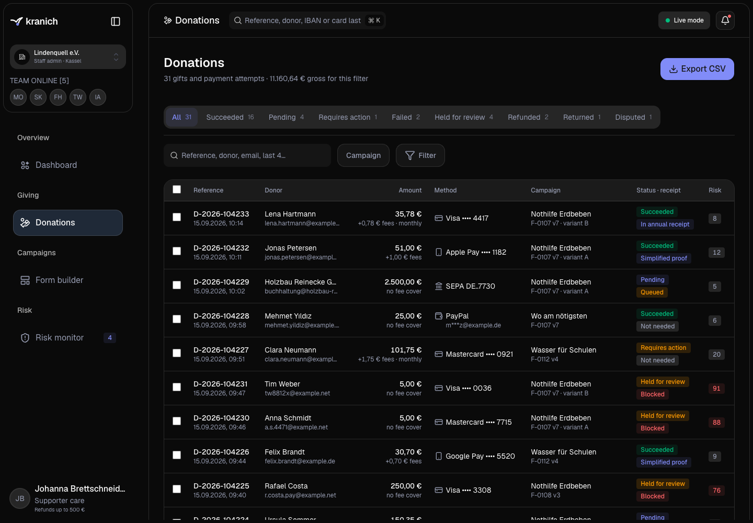Click the Risk monitor shield icon

click(x=25, y=338)
